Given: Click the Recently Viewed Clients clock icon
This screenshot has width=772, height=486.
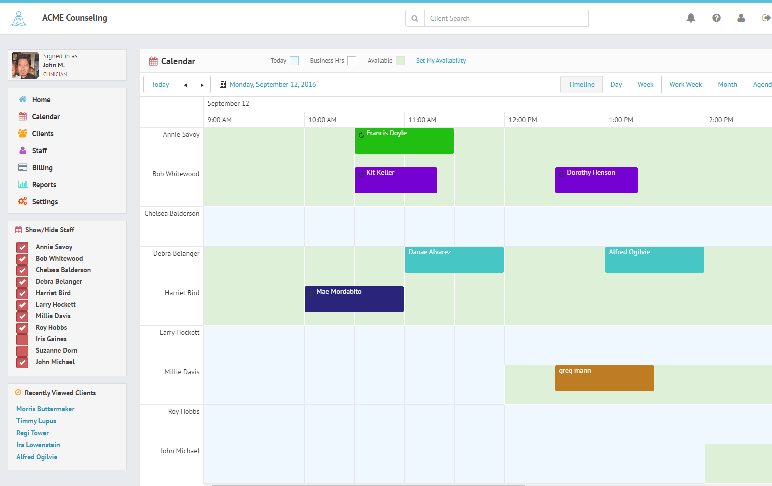Looking at the screenshot, I should pos(18,393).
